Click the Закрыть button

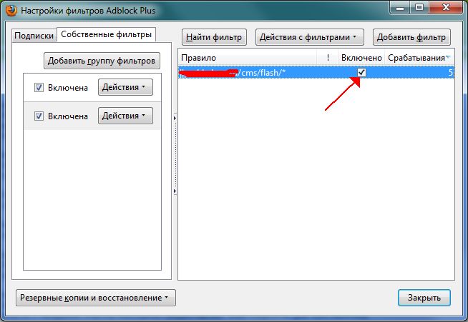(x=424, y=298)
